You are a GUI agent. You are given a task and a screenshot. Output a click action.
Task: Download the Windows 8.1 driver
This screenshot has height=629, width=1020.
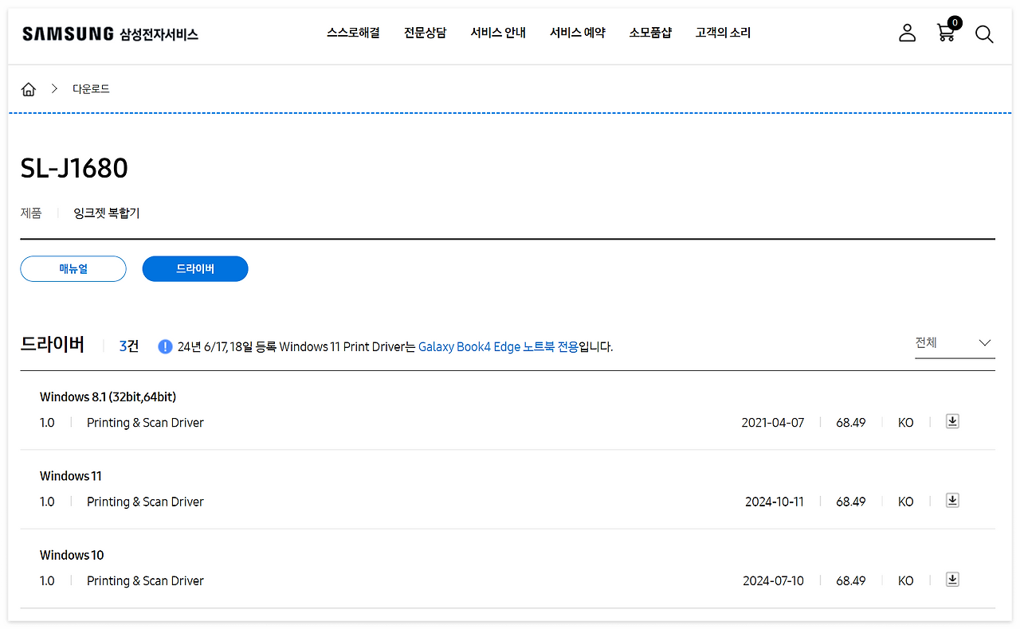point(952,421)
